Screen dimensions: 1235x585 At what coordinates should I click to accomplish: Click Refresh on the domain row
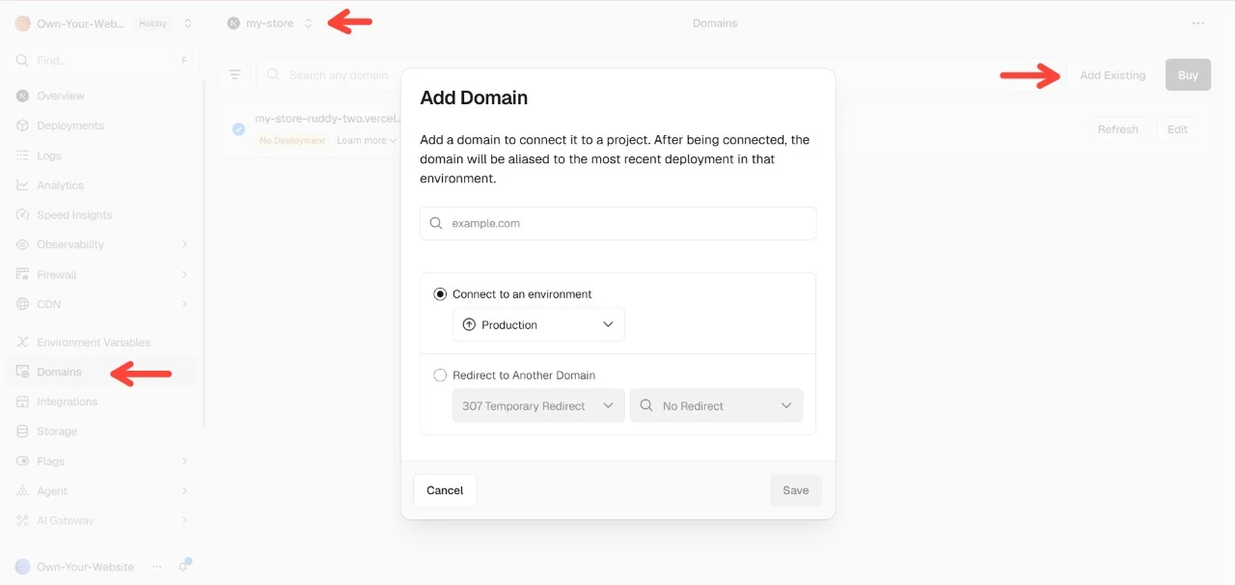1118,129
